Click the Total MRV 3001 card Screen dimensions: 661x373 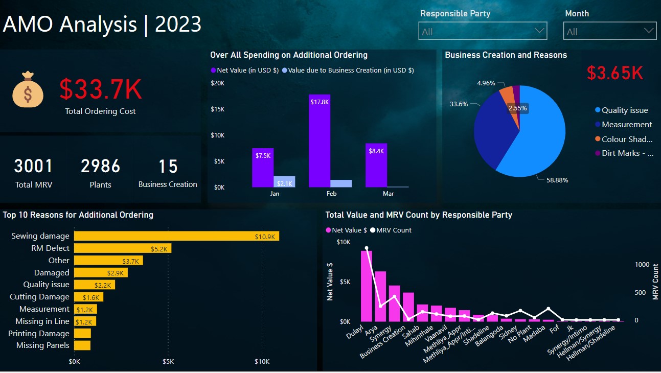(34, 173)
